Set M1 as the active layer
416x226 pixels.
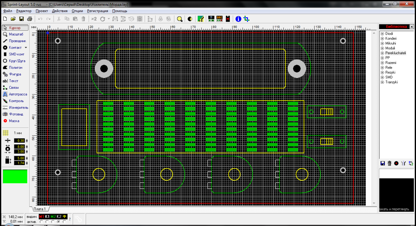point(42,221)
